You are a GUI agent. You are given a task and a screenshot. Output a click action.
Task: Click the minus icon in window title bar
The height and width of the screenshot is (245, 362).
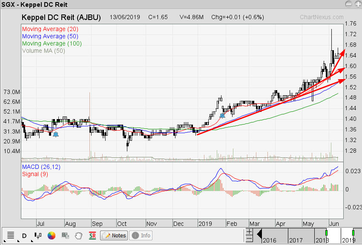pos(349,4)
